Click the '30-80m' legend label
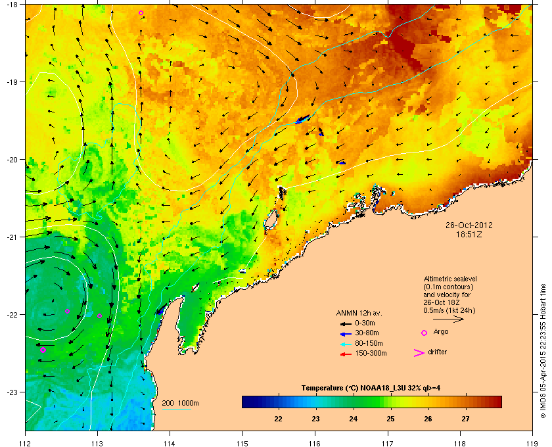Screen dimensions: 552x447 coord(367,333)
